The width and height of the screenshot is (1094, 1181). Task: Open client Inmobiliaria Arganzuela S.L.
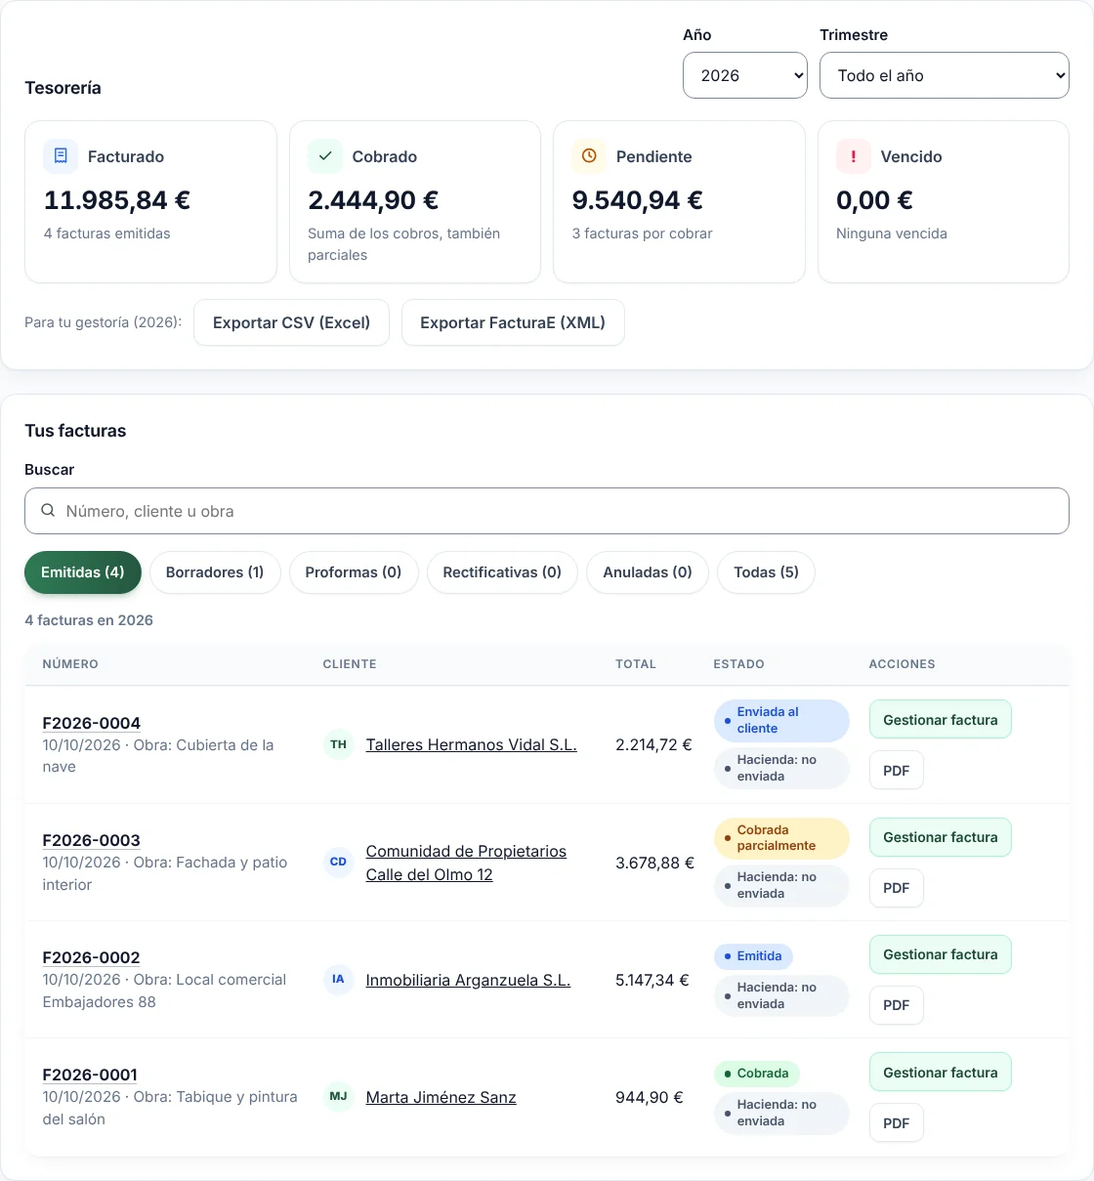tap(468, 980)
